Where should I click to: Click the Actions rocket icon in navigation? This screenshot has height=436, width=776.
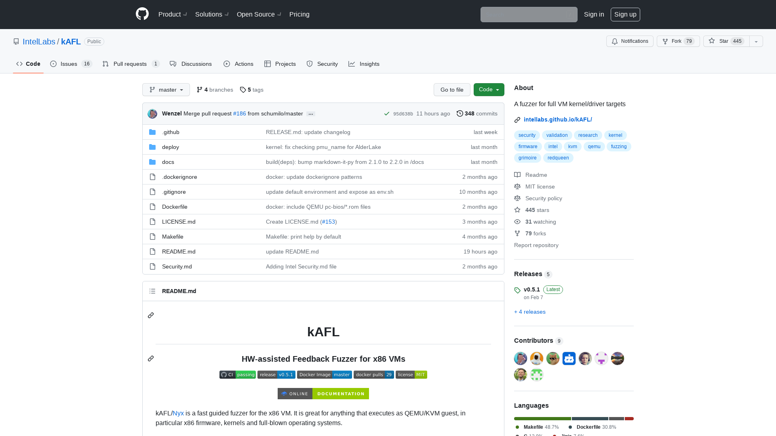[226, 64]
